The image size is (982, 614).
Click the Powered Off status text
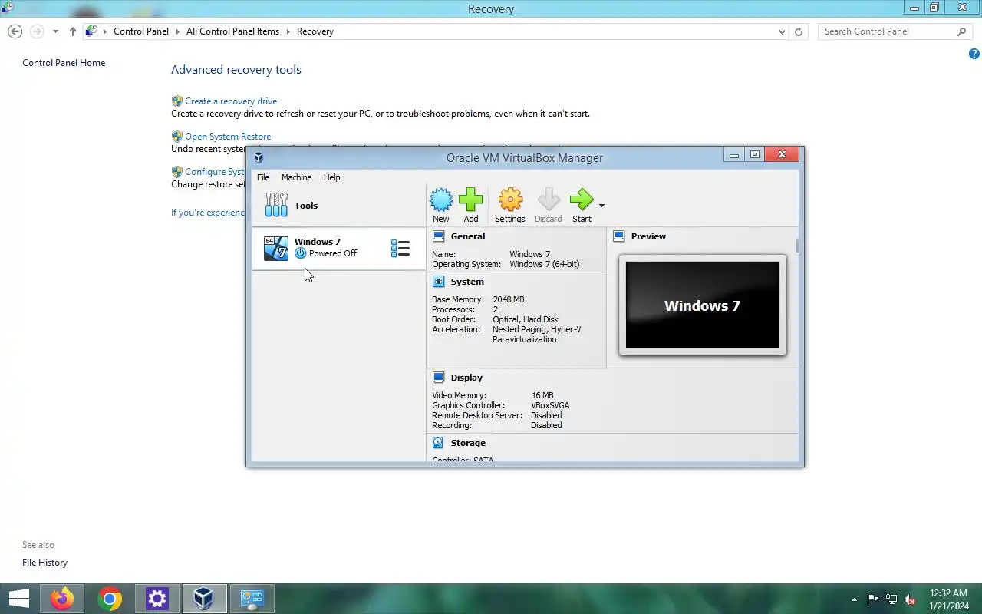[x=333, y=253]
